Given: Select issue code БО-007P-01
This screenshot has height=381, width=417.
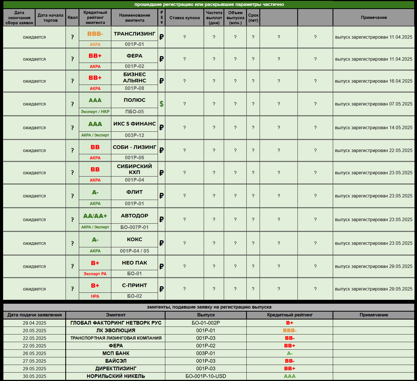Looking at the screenshot, I should (x=134, y=227).
